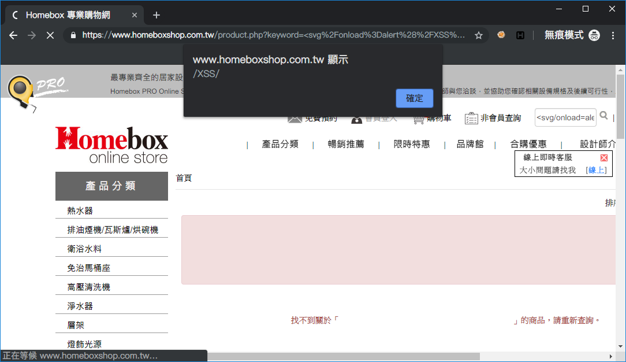This screenshot has width=626, height=362.
Task: Click the address bar URL
Action: pyautogui.click(x=274, y=35)
